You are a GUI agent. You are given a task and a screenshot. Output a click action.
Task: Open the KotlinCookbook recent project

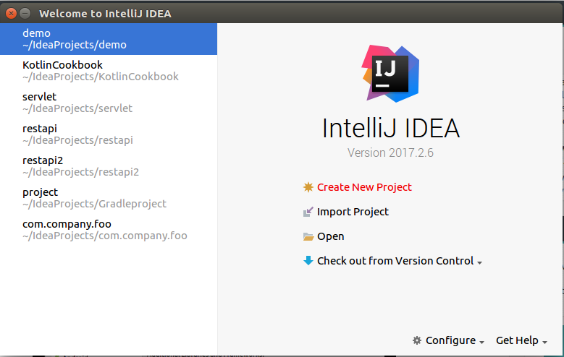(x=109, y=71)
